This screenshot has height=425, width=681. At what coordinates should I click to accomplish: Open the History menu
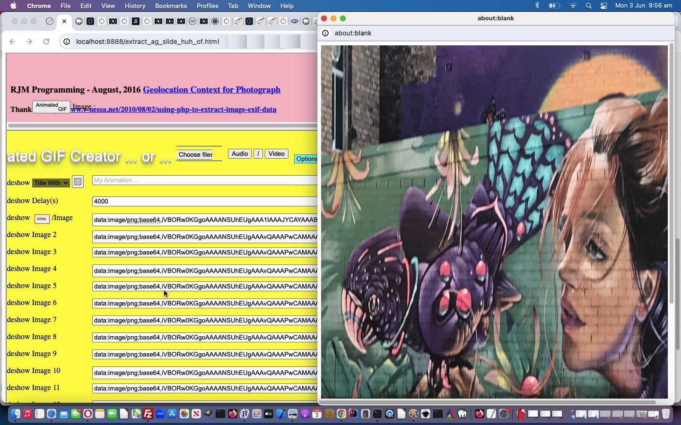point(135,6)
